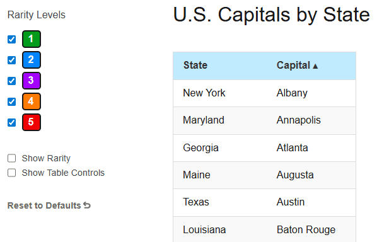The height and width of the screenshot is (242, 377).
Task: Uncheck the rarity level 3 checkbox
Action: pyautogui.click(x=11, y=81)
